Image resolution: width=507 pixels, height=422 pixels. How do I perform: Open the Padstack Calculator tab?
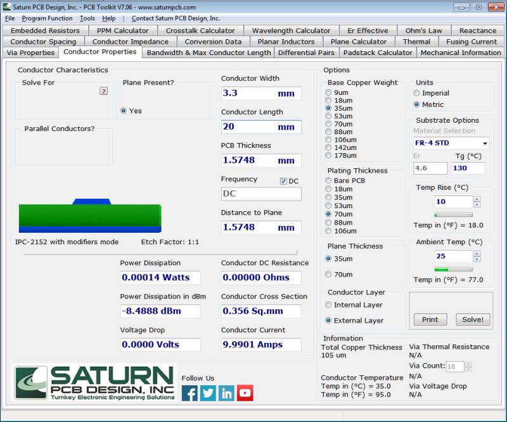(x=378, y=53)
